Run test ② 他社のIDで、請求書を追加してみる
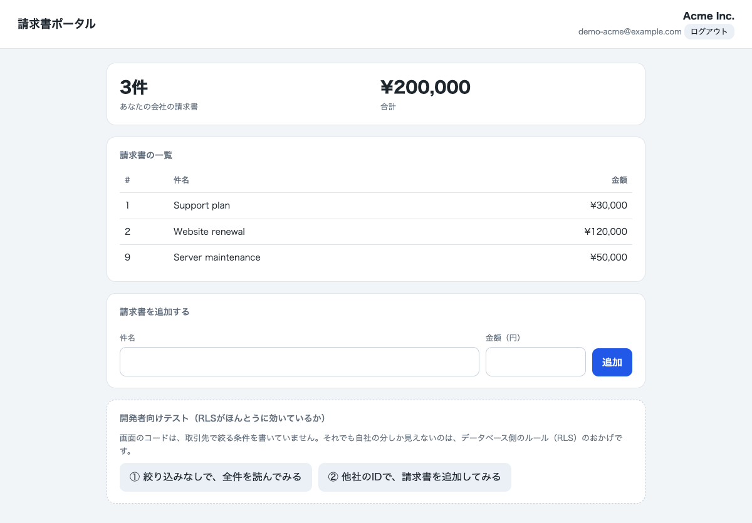 [x=415, y=477]
